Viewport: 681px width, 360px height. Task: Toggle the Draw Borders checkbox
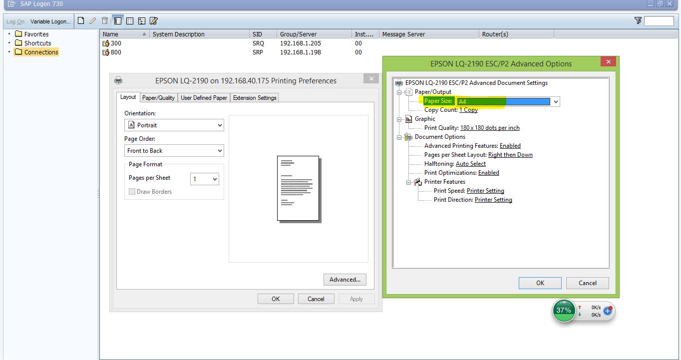click(x=132, y=192)
